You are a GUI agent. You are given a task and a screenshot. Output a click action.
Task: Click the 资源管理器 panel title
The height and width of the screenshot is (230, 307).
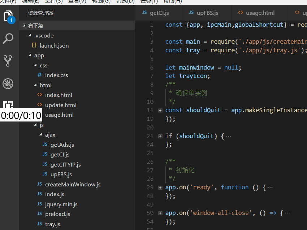(x=40, y=13)
